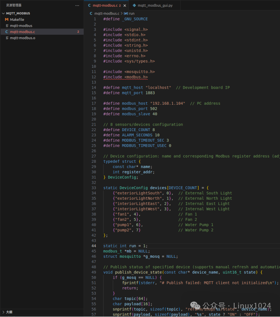Close the mqtt-modbus.c tab
The image size is (280, 317).
pyautogui.click(x=125, y=6)
